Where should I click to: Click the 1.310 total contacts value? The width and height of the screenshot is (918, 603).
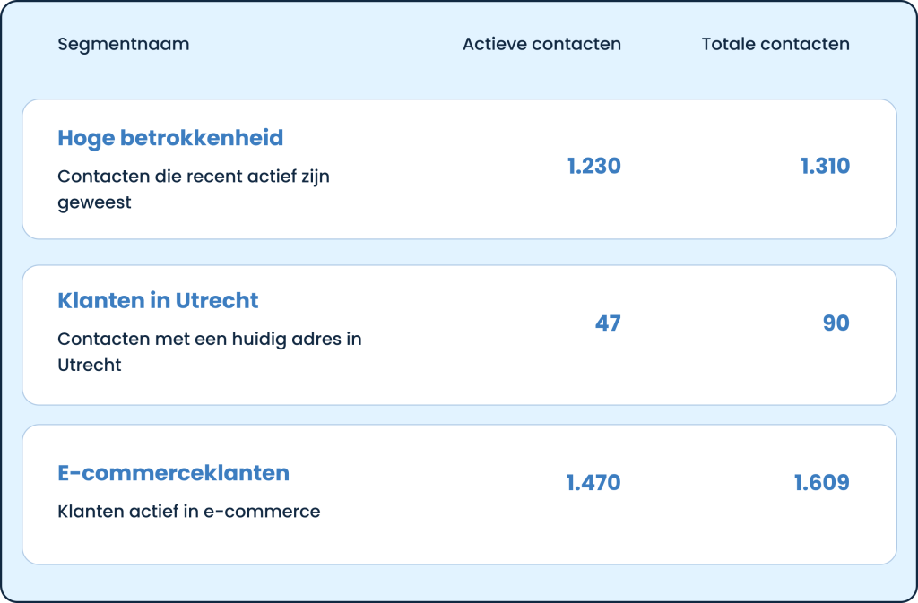coord(825,166)
